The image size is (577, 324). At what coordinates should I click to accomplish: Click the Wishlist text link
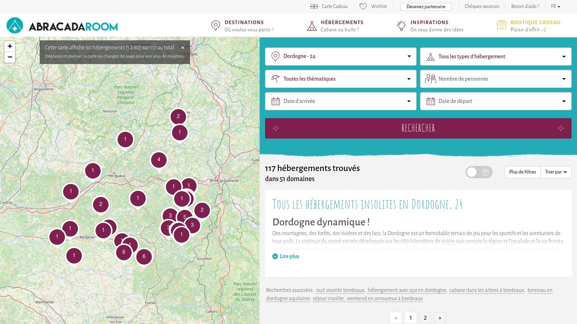click(379, 6)
